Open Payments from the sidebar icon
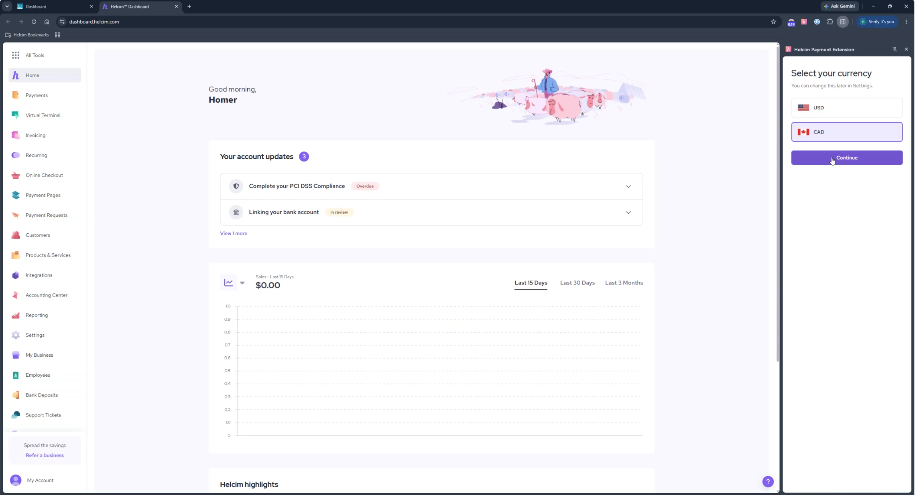Image resolution: width=915 pixels, height=495 pixels. click(16, 95)
